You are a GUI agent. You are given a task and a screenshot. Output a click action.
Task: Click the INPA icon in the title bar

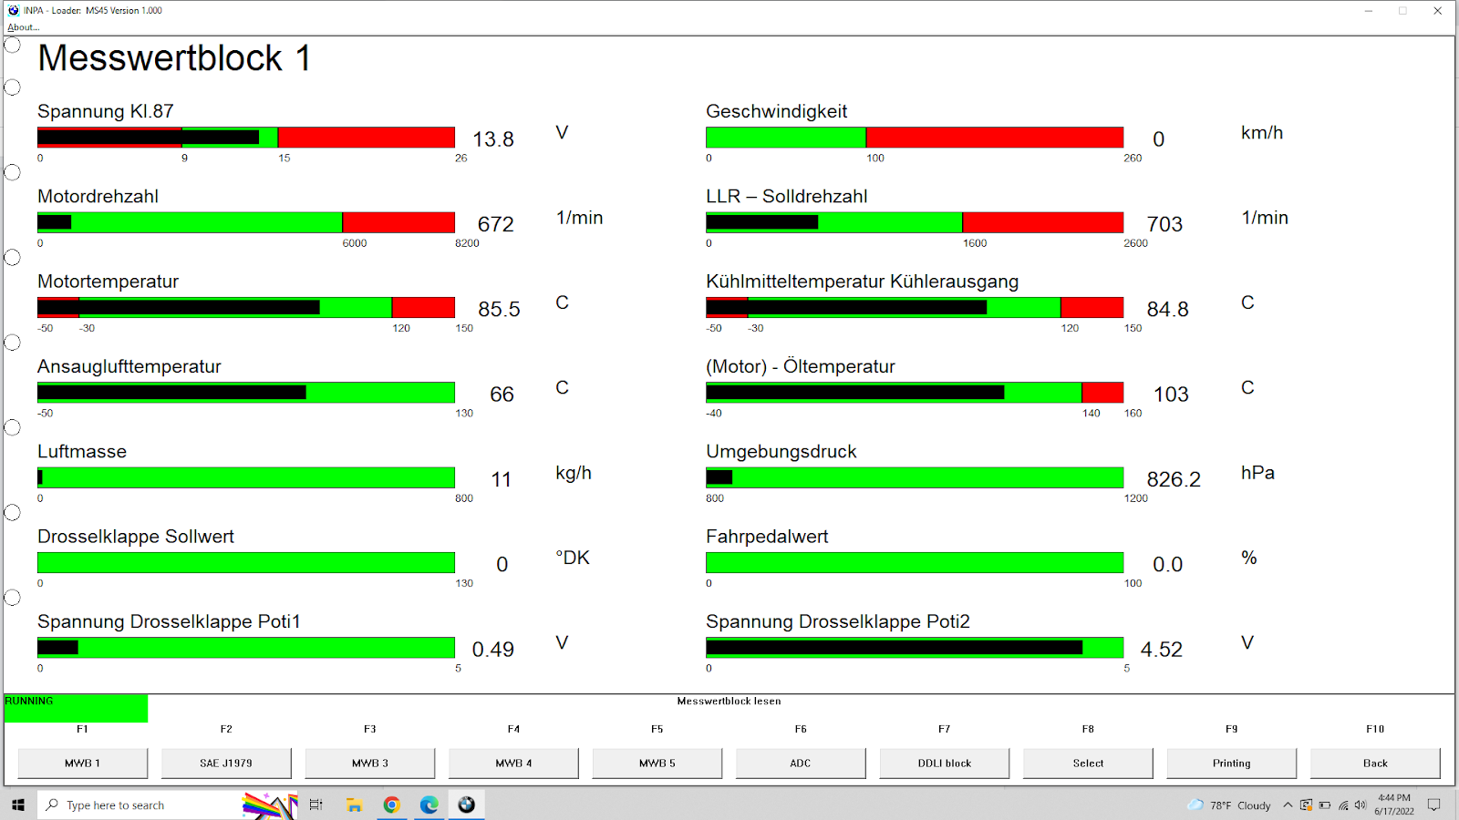pos(14,10)
